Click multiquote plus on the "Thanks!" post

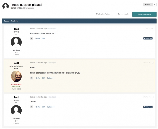point(32,107)
